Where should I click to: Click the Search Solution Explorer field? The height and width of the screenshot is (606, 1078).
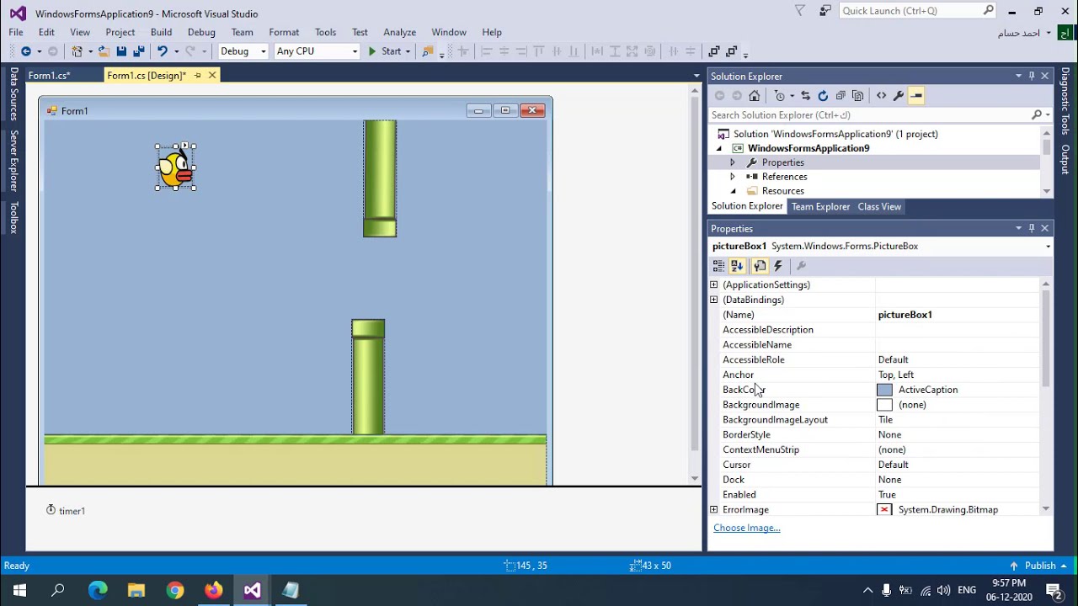pyautogui.click(x=871, y=115)
